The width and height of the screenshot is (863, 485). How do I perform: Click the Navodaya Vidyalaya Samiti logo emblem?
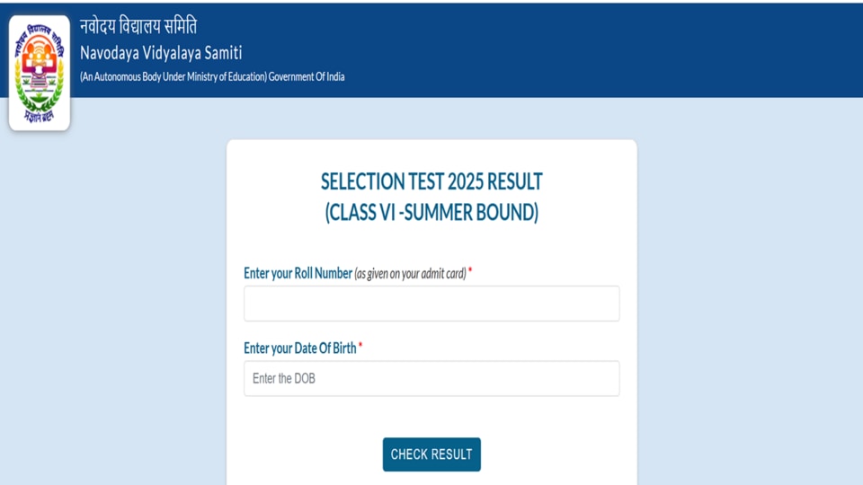tap(39, 73)
